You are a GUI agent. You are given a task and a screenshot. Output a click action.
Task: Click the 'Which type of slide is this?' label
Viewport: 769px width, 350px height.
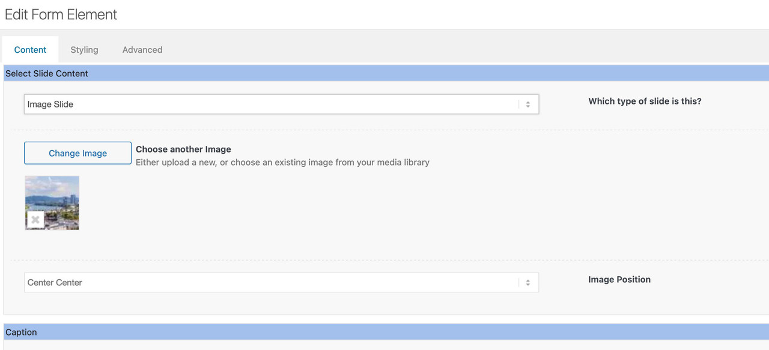(645, 101)
